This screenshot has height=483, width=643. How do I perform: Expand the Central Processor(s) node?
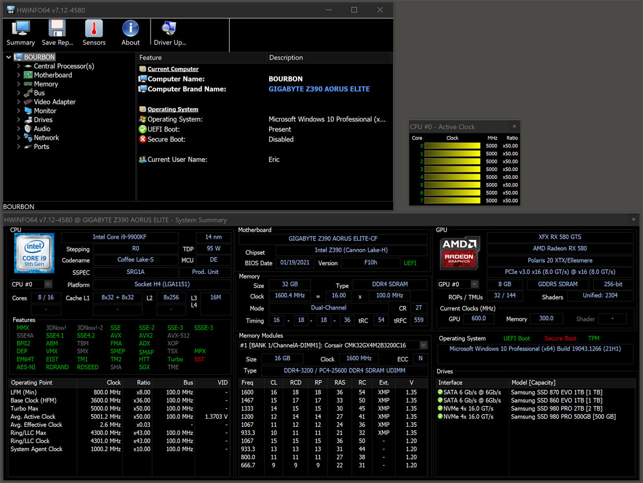coord(19,66)
